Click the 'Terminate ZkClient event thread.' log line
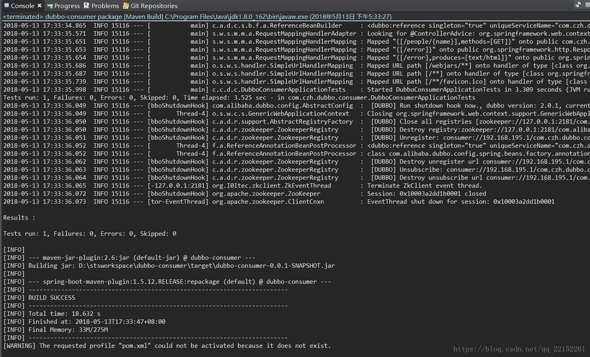Viewport: 590px width, 357px height. coord(243,186)
